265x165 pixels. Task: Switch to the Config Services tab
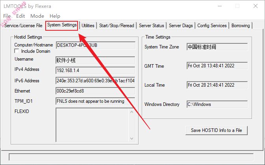pyautogui.click(x=212, y=26)
